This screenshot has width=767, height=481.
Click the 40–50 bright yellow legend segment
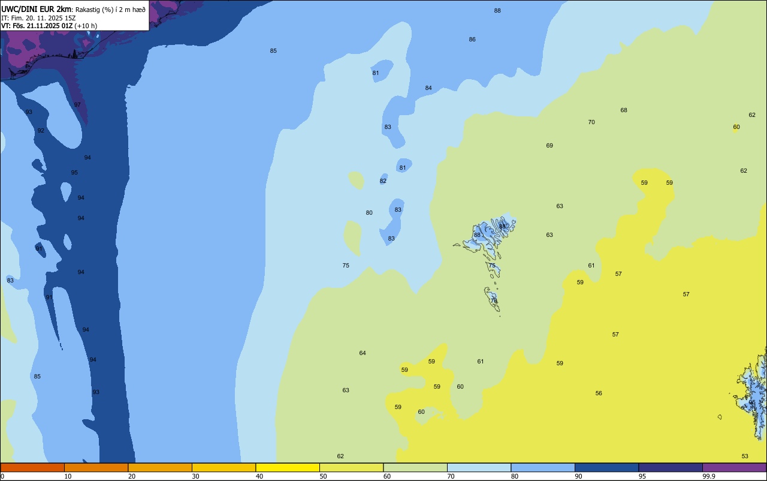(288, 467)
